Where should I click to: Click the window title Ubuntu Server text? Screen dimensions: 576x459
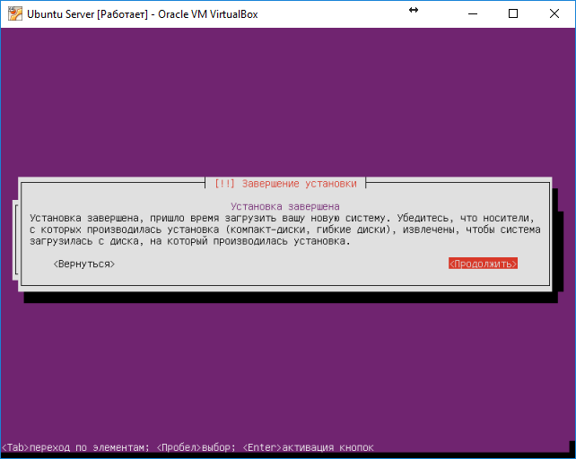coord(142,14)
